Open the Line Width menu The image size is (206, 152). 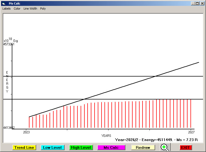coord(30,9)
